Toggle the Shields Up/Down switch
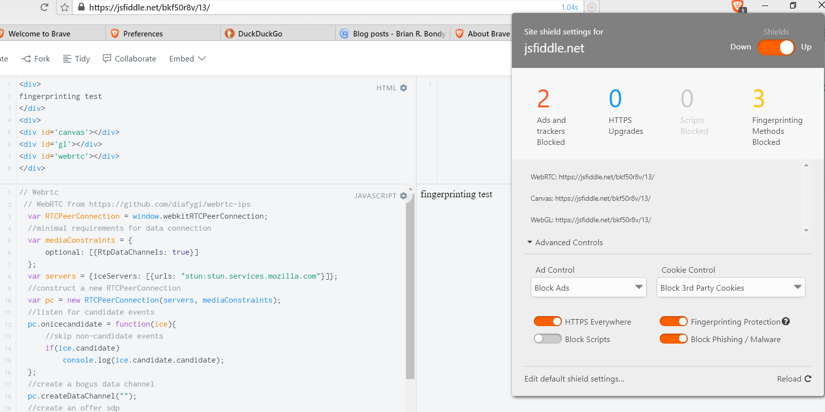This screenshot has height=412, width=825. click(x=776, y=47)
